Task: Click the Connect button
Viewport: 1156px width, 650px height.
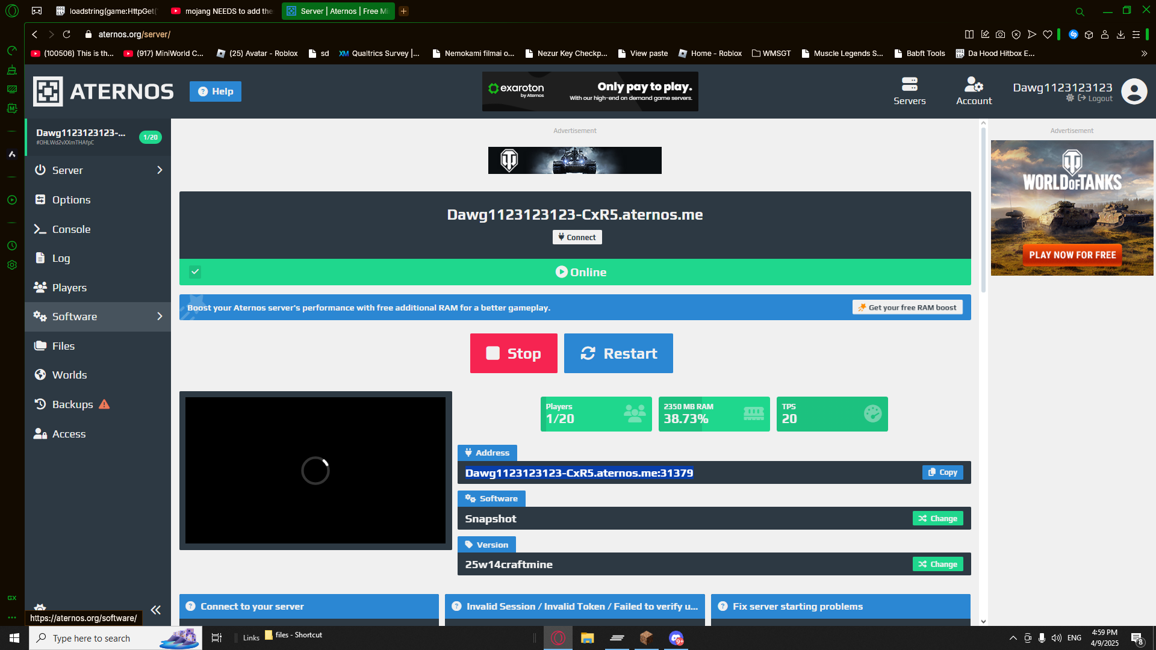Action: 577,237
